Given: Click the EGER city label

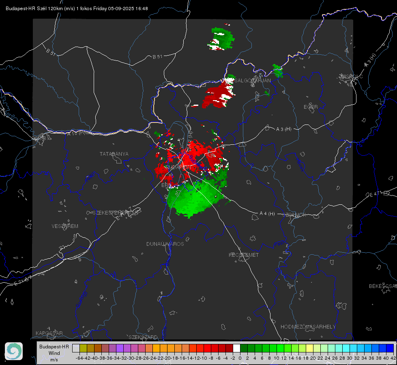Looking at the screenshot, I should point(311,107).
